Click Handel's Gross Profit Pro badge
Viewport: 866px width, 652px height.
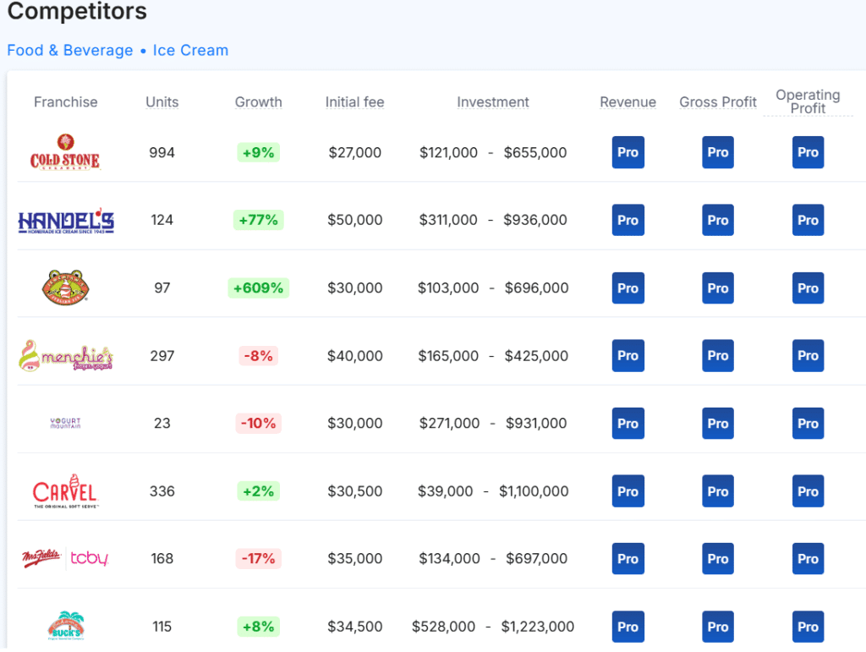click(718, 220)
